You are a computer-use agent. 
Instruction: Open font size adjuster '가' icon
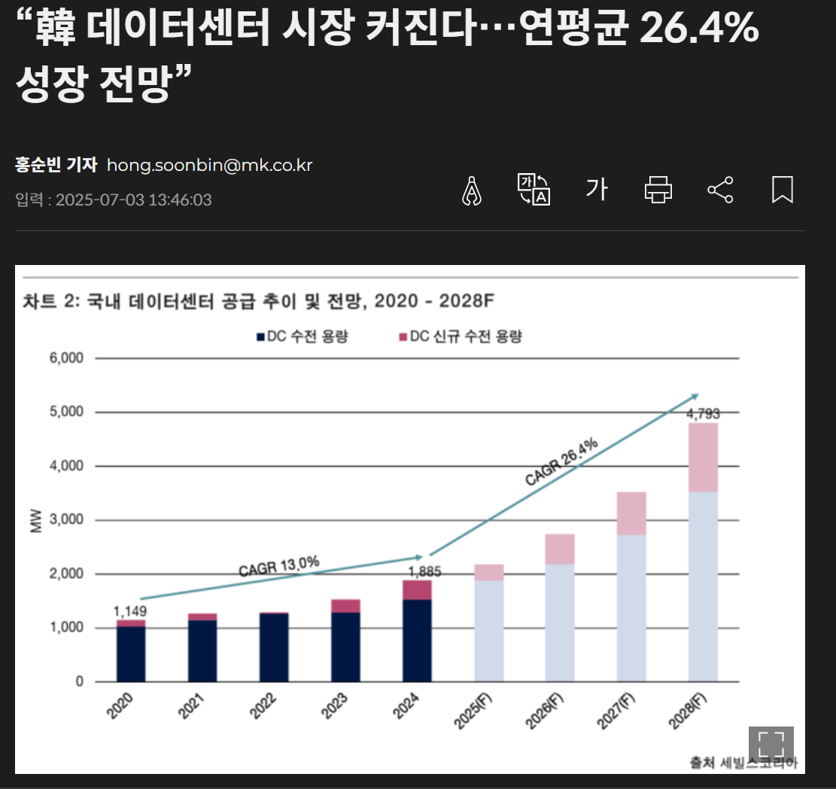click(x=596, y=189)
